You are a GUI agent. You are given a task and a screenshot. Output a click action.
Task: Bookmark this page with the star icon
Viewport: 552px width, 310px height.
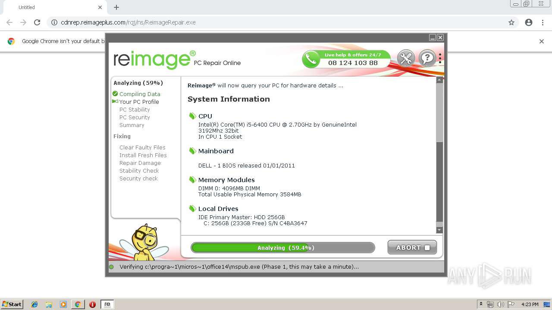(x=511, y=22)
